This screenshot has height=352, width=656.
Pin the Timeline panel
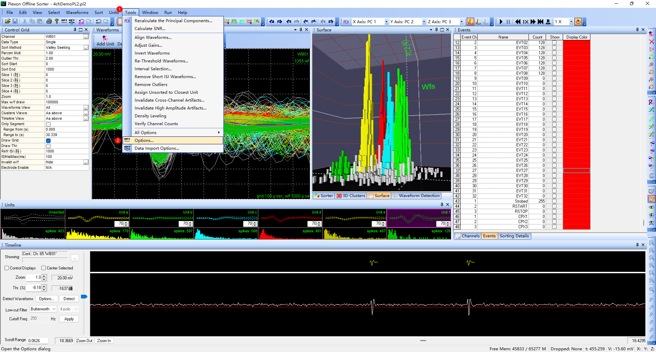[637, 245]
